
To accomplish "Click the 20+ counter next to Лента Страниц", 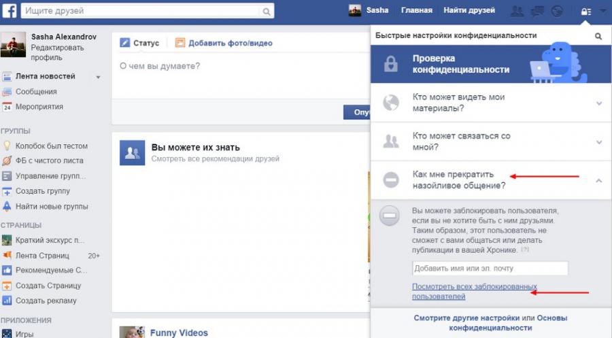I will (x=94, y=256).
